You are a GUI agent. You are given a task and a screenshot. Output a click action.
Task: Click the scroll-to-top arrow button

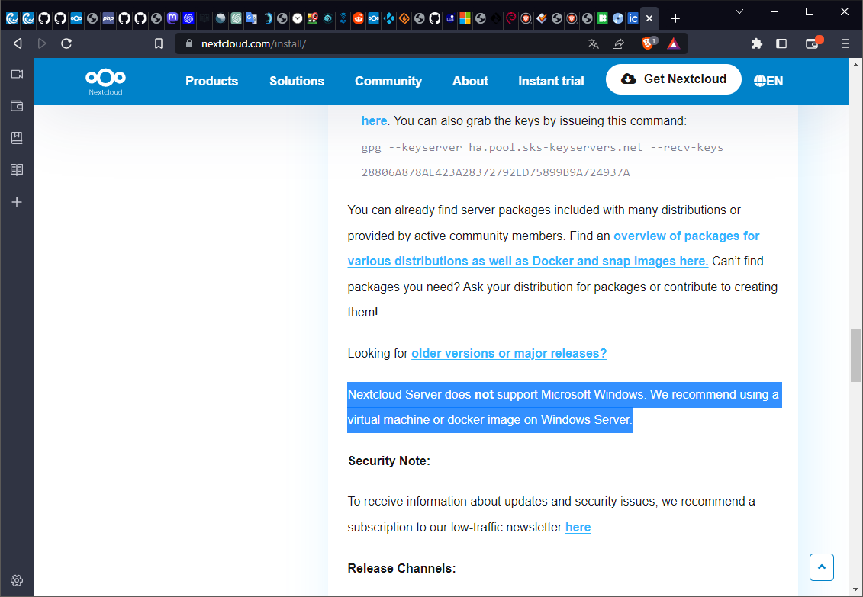point(822,567)
